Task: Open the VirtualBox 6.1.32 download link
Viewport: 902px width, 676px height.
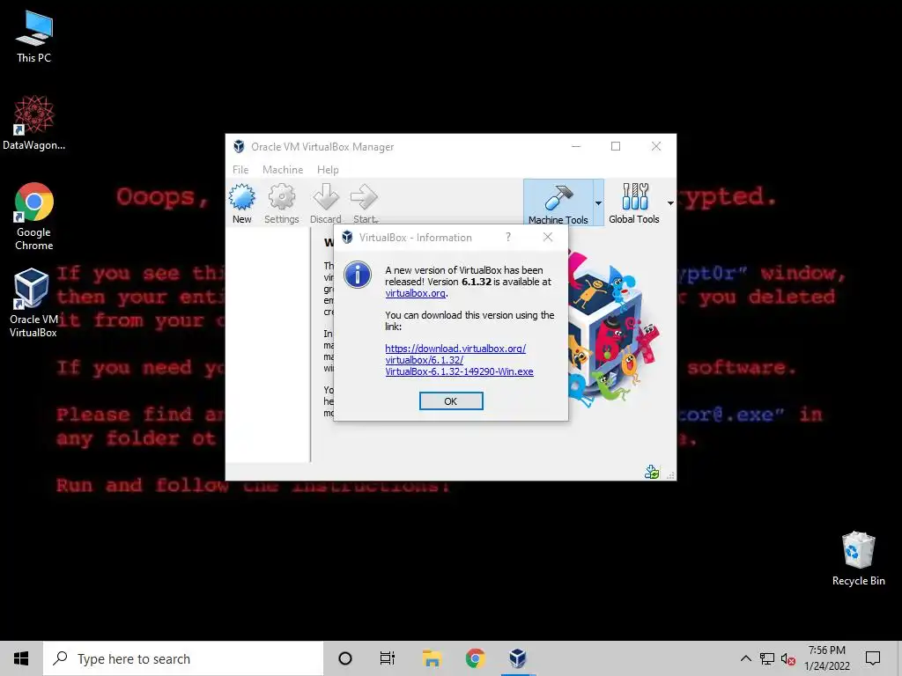Action: click(x=459, y=360)
